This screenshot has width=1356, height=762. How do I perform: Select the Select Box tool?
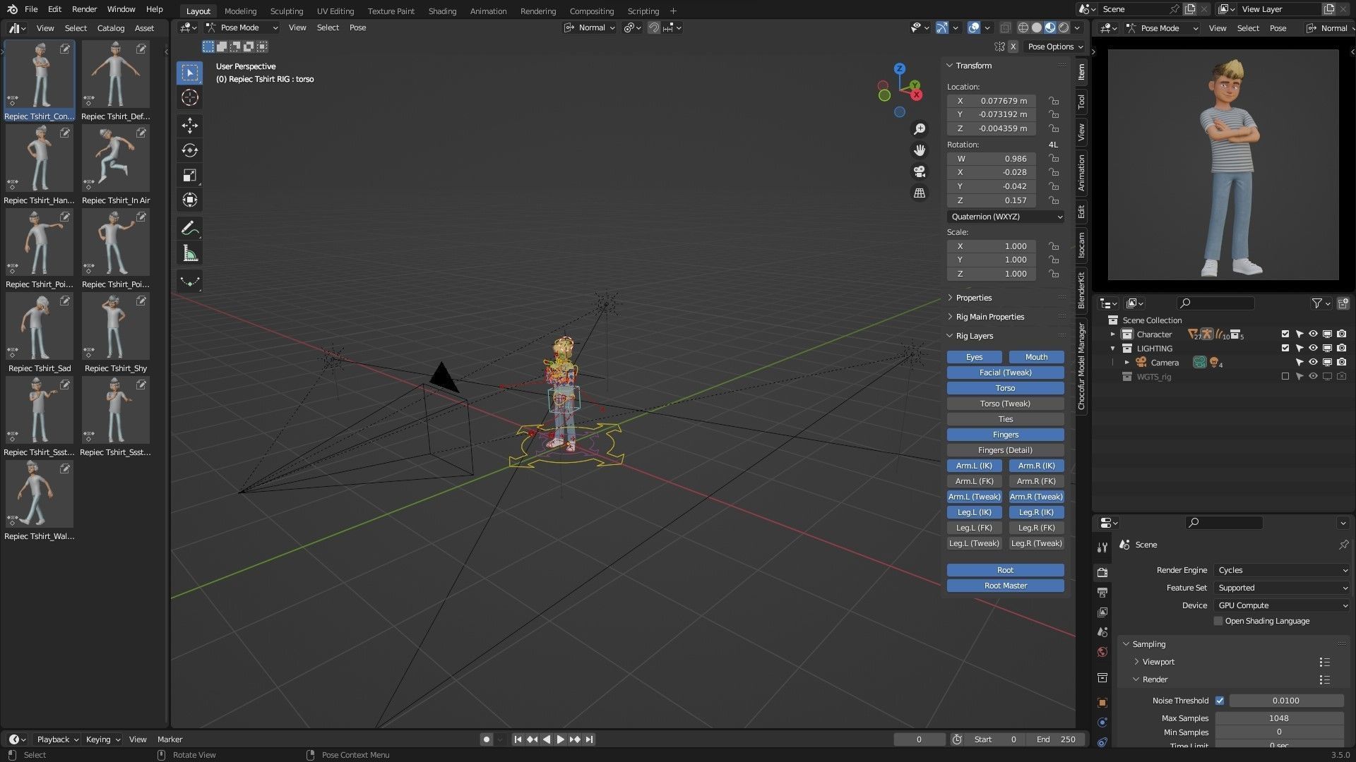[189, 73]
